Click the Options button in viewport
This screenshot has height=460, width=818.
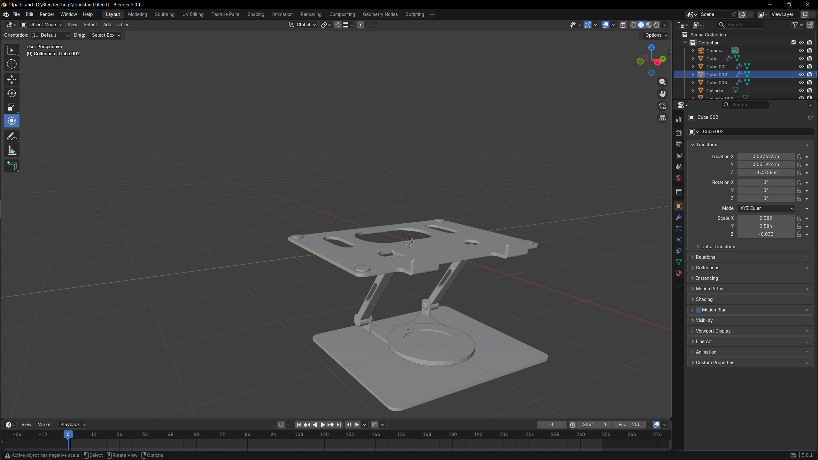pyautogui.click(x=656, y=35)
